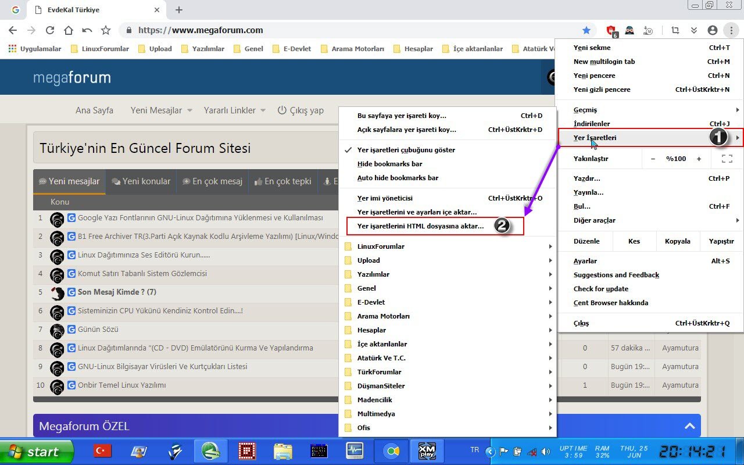The height and width of the screenshot is (465, 744).
Task: Toggle 'Yer işaretleri çubuğunu göster' checkmark item
Action: (x=448, y=150)
